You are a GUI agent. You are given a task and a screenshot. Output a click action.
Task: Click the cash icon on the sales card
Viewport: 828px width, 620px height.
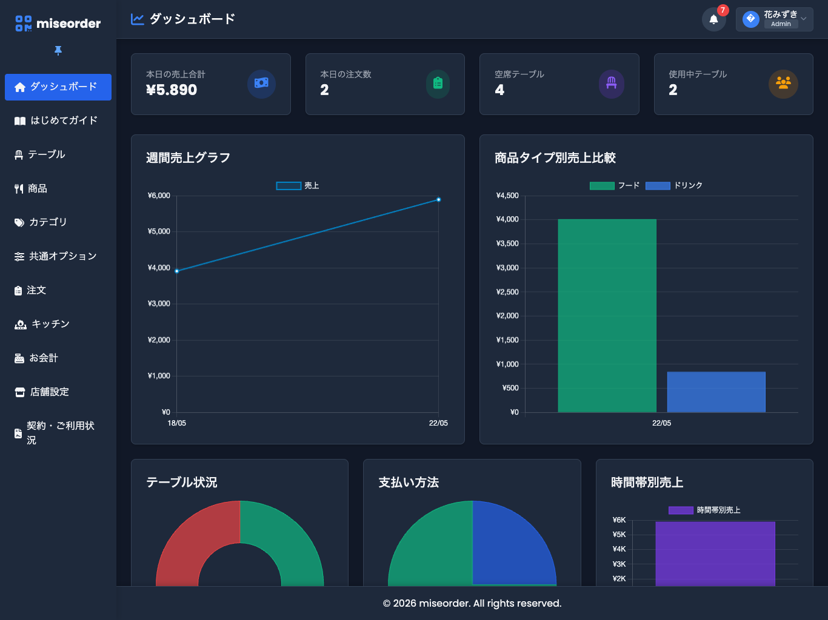[261, 84]
